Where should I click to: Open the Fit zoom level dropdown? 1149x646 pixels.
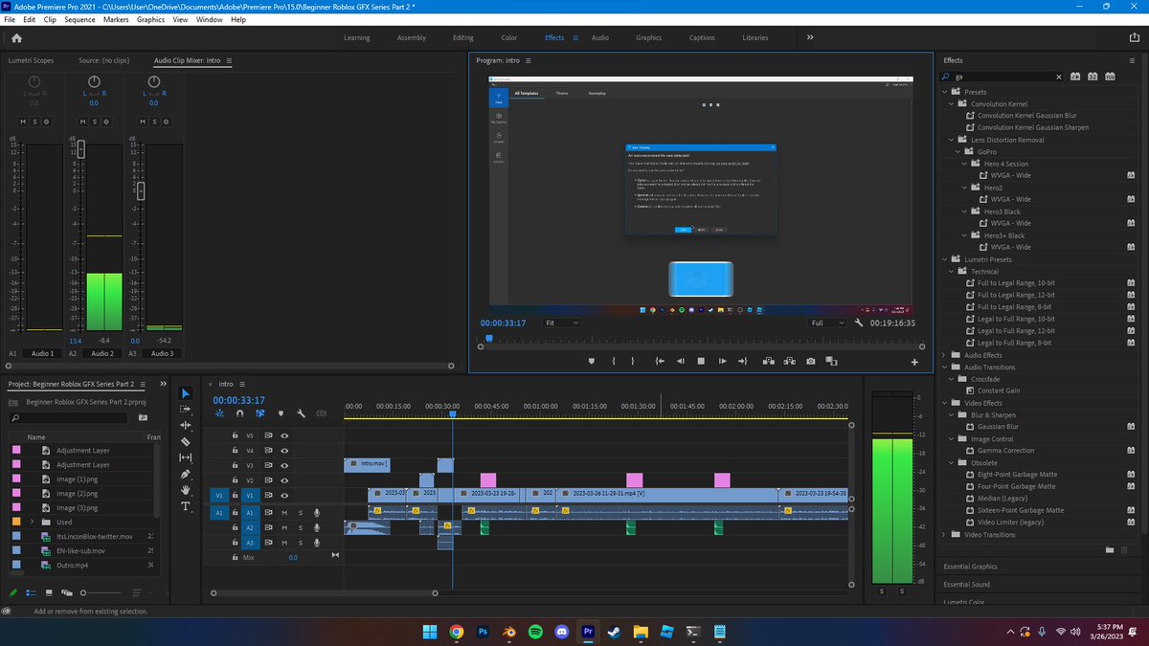(x=561, y=323)
